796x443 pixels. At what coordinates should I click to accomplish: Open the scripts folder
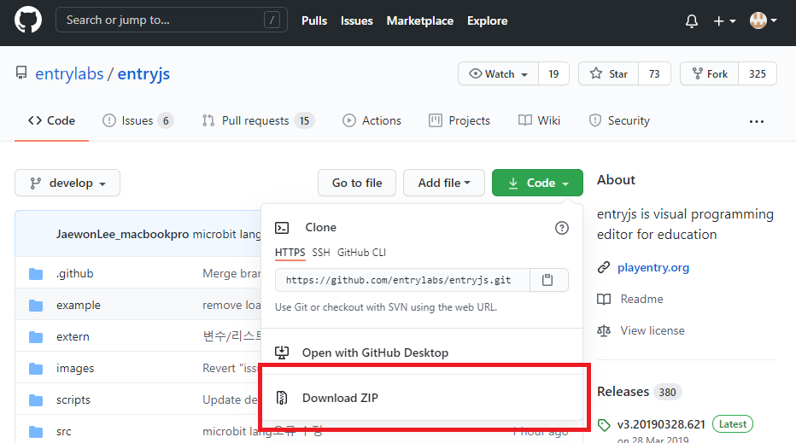(73, 399)
